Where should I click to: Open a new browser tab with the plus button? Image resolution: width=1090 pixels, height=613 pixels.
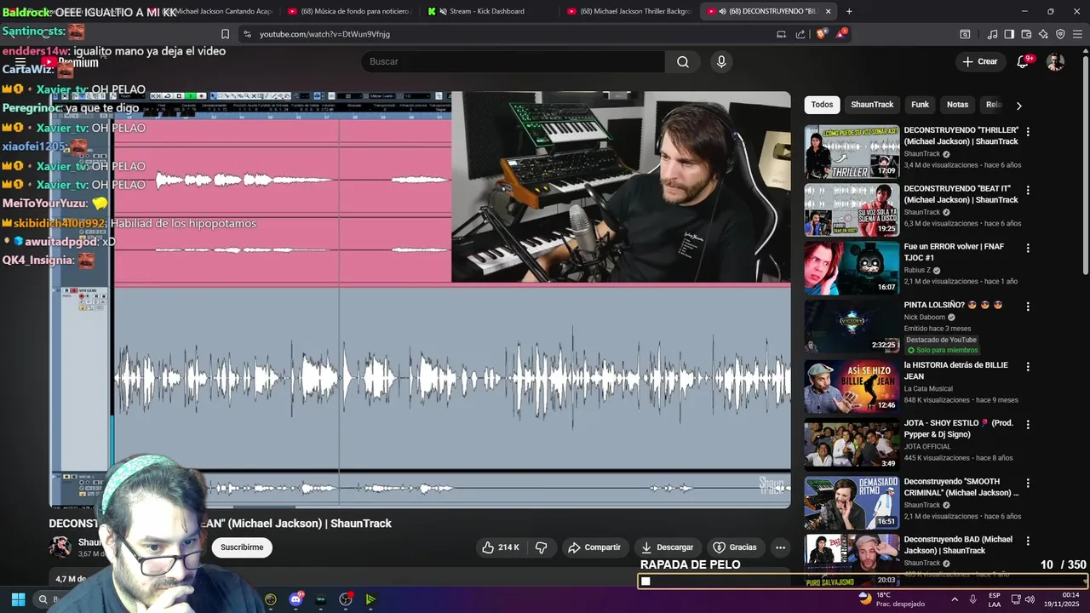tap(849, 11)
